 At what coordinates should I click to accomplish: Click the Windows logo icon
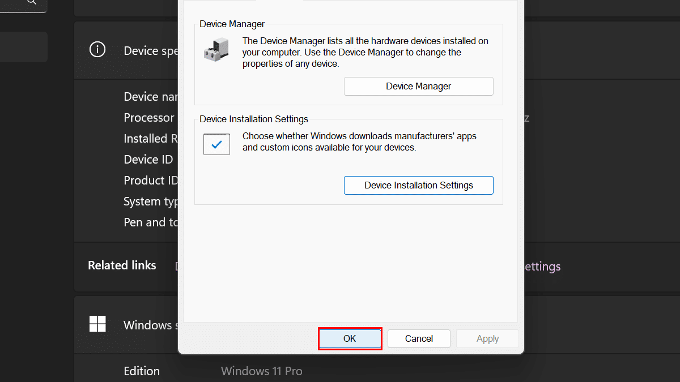97,324
